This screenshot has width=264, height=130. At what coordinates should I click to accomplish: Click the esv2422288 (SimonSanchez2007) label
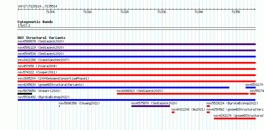[x=44, y=60]
